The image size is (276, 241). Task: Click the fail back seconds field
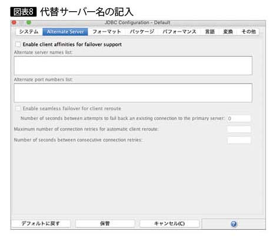[x=239, y=118]
